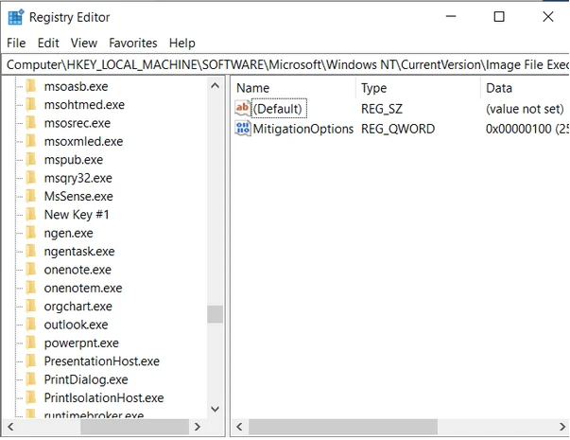Click the binary value icon for MitigationOptions

pos(243,129)
